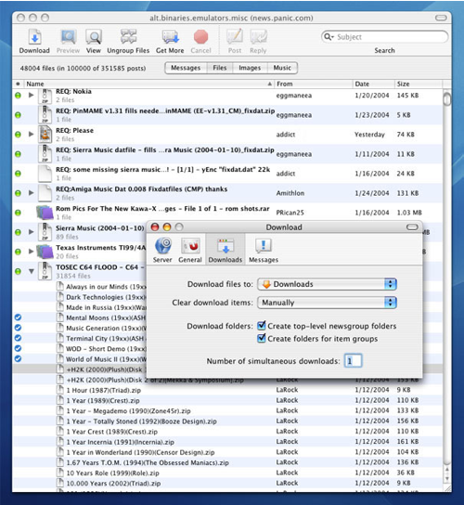Select 1 Hour (1987)(Triad).zip row
The image size is (464, 505).
227,390
